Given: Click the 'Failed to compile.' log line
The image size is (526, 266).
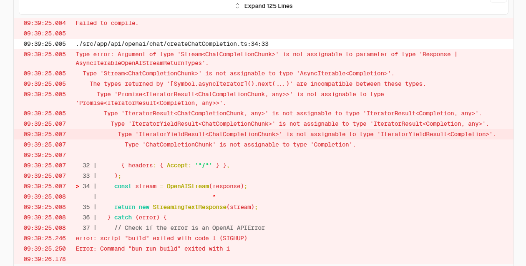Looking at the screenshot, I should (x=106, y=23).
